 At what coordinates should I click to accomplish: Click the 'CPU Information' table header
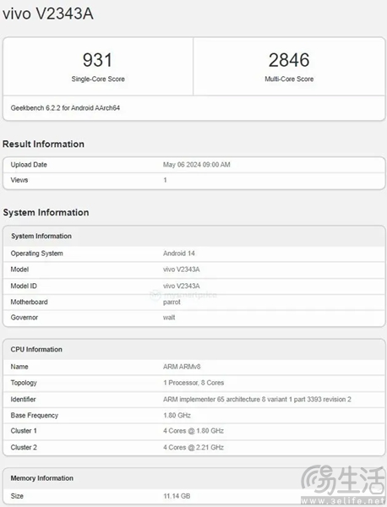[36, 350]
